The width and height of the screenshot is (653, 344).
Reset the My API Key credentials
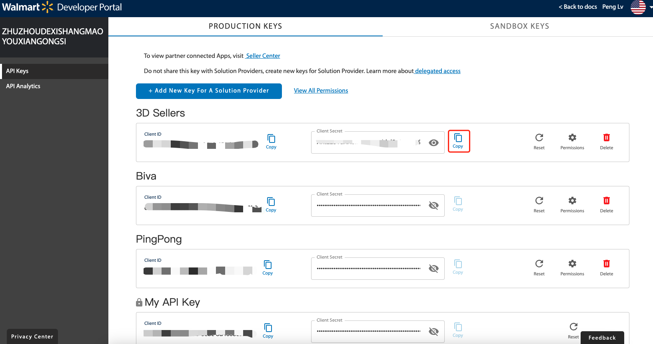(x=573, y=331)
